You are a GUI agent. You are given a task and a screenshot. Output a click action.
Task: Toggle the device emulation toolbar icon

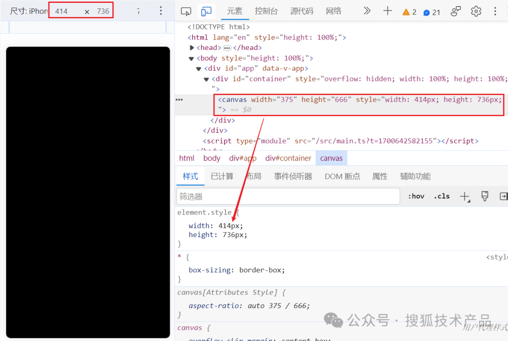[x=206, y=12]
